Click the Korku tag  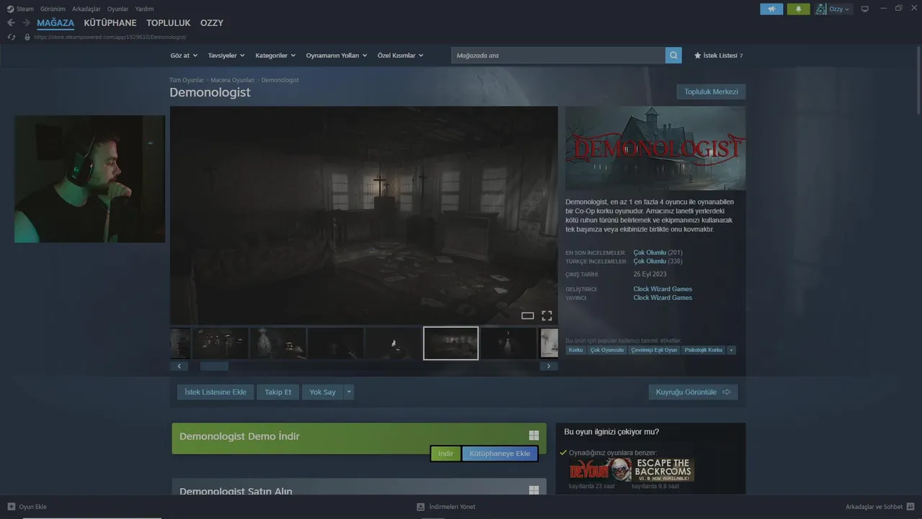[576, 350]
